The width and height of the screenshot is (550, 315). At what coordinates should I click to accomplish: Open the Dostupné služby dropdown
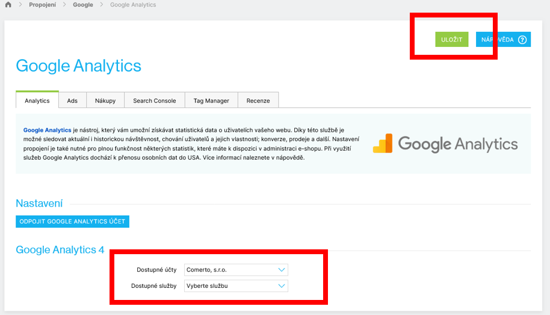coord(236,286)
